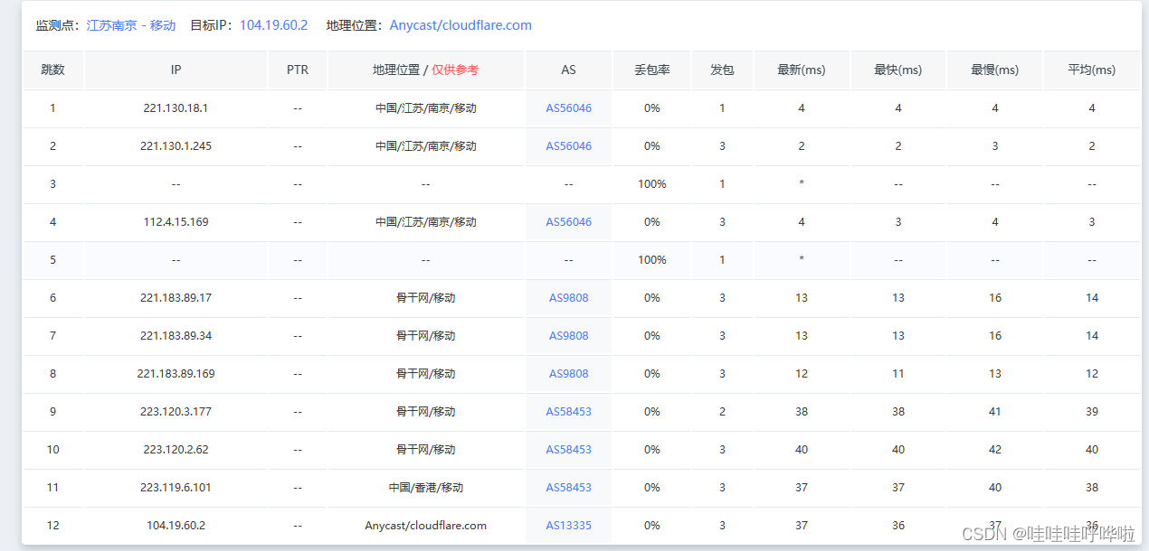Select the PTR column header
Viewport: 1149px width, 551px height.
298,70
